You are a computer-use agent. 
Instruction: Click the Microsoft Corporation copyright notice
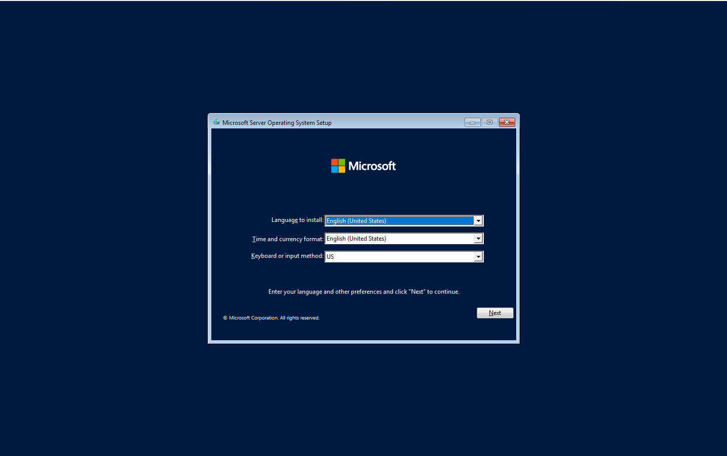271,318
